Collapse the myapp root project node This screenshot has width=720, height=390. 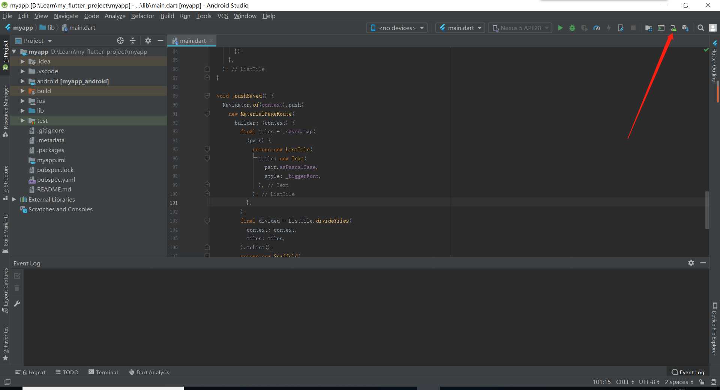coord(14,51)
